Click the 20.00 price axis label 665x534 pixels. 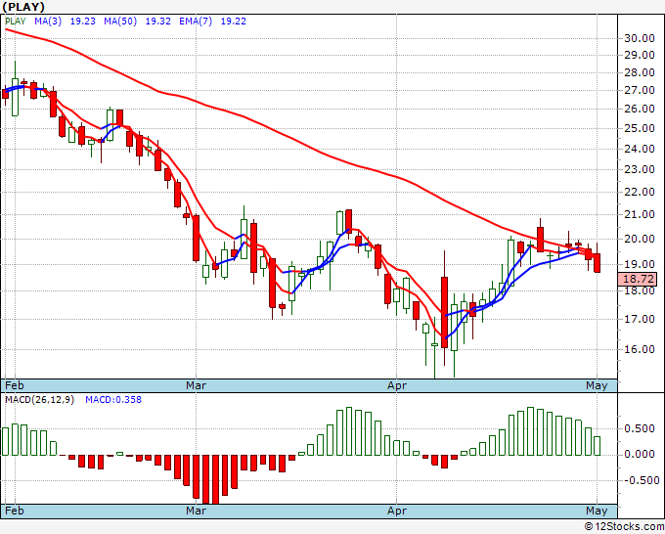(640, 239)
